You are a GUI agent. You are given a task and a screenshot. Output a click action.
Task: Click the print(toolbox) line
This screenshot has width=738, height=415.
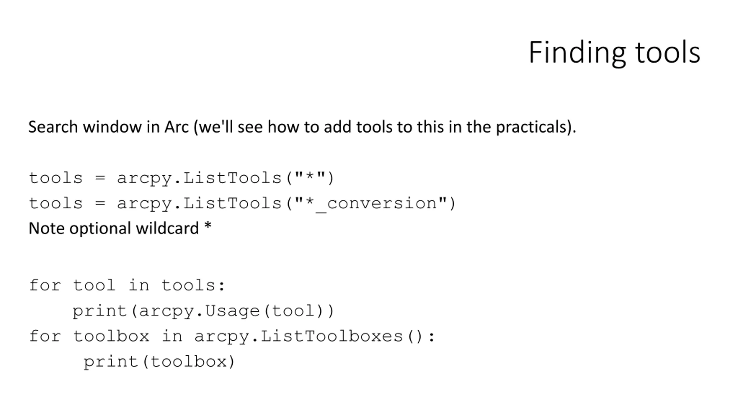pos(159,362)
